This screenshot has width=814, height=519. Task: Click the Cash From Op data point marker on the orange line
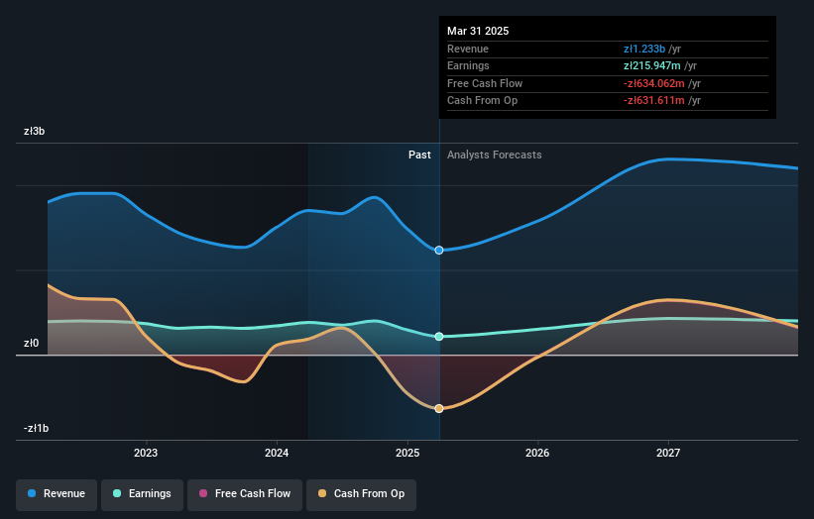click(439, 408)
